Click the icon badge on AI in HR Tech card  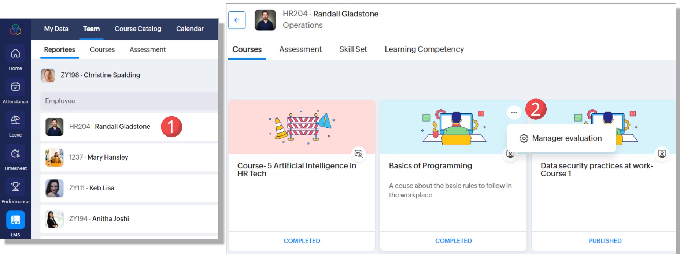[x=359, y=154]
